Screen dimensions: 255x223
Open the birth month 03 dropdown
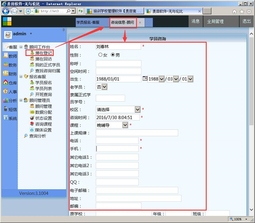(176, 79)
